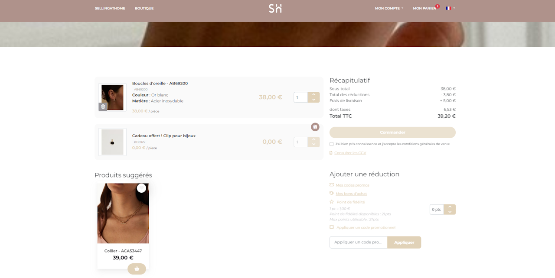Click the document icon next to Consulter les CGV

pyautogui.click(x=331, y=152)
